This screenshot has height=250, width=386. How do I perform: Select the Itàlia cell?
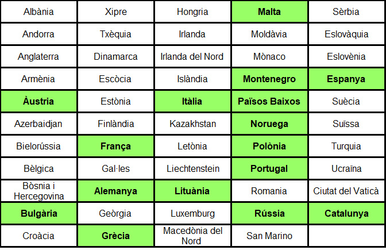point(192,101)
